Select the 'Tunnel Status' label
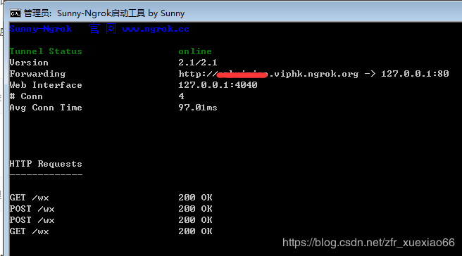This screenshot has width=462, height=256. pos(46,51)
